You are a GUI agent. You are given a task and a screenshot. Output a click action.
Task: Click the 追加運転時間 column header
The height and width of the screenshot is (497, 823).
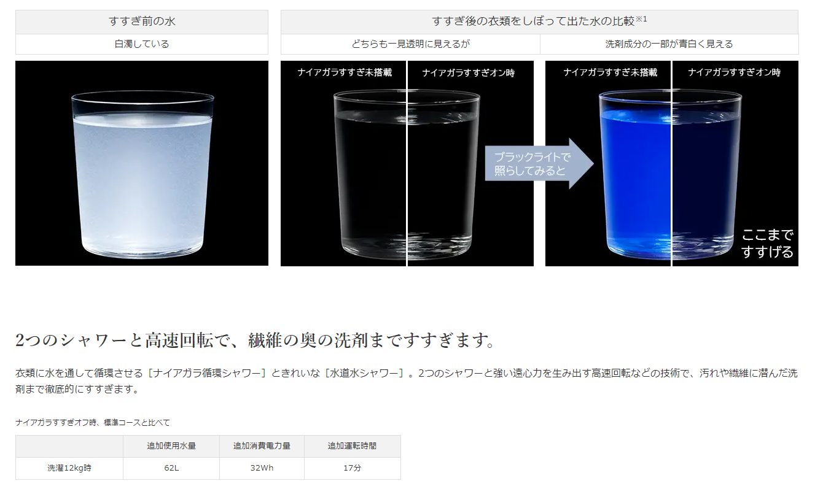tap(352, 446)
